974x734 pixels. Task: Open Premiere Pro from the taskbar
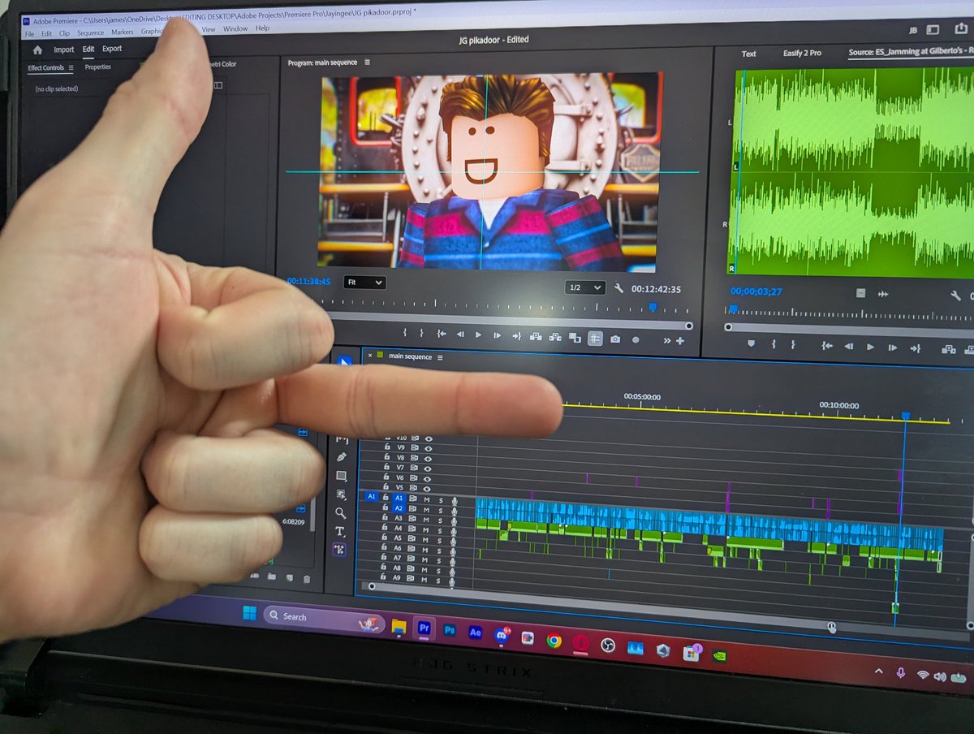(x=423, y=628)
